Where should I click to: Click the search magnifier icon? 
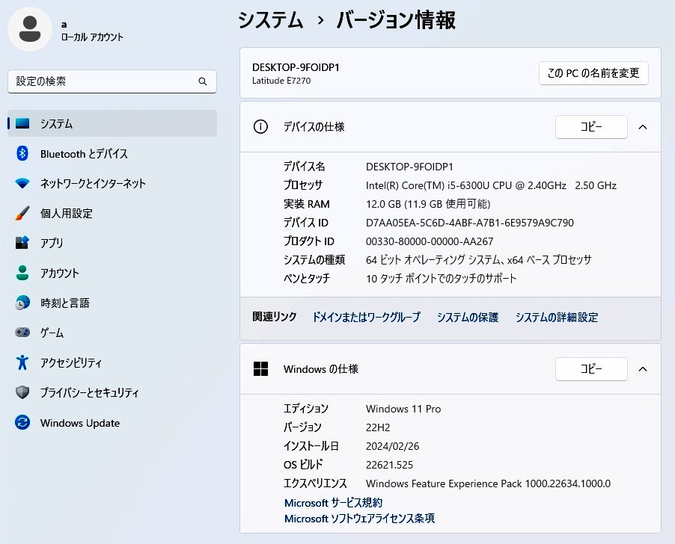(202, 81)
